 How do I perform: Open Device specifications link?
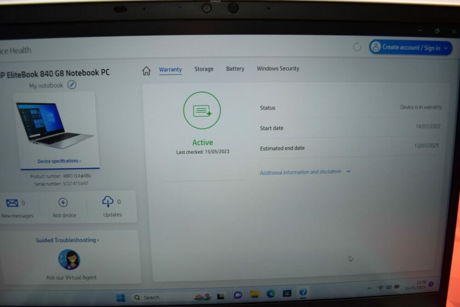pos(59,161)
